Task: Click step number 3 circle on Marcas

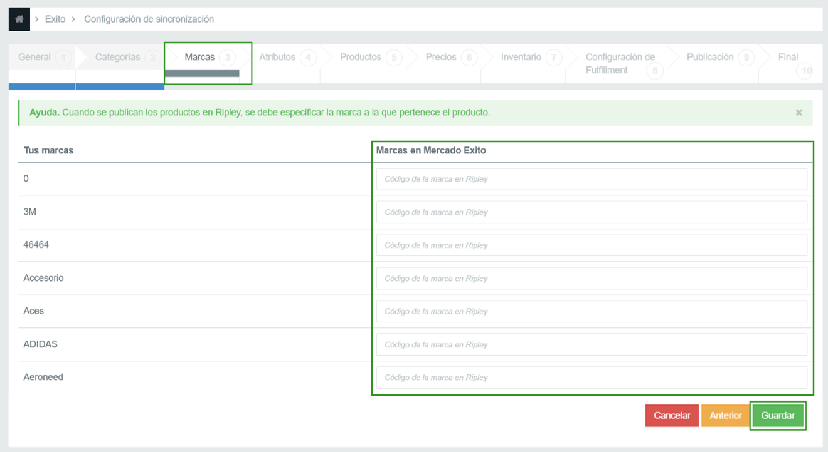Action: [228, 58]
